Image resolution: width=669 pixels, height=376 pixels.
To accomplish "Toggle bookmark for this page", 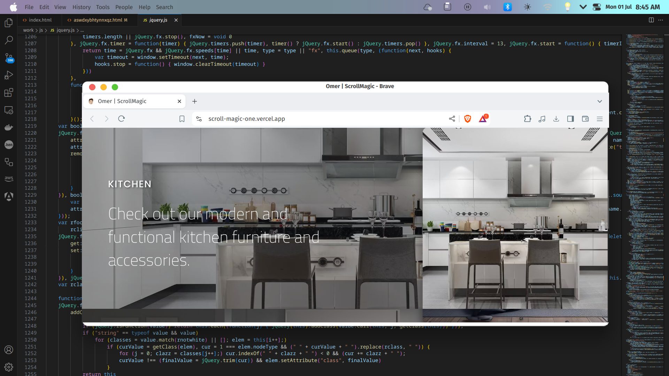I will coord(182,119).
